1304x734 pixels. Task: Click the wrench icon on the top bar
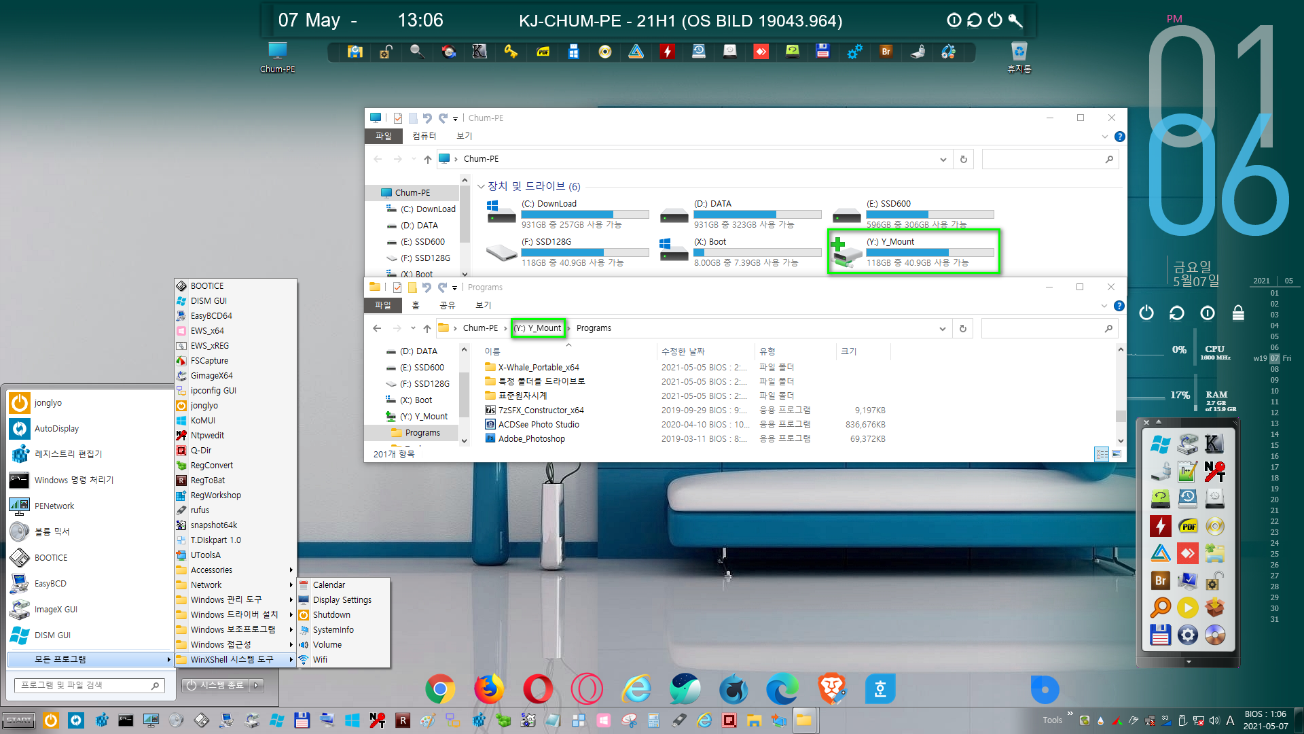point(1015,20)
